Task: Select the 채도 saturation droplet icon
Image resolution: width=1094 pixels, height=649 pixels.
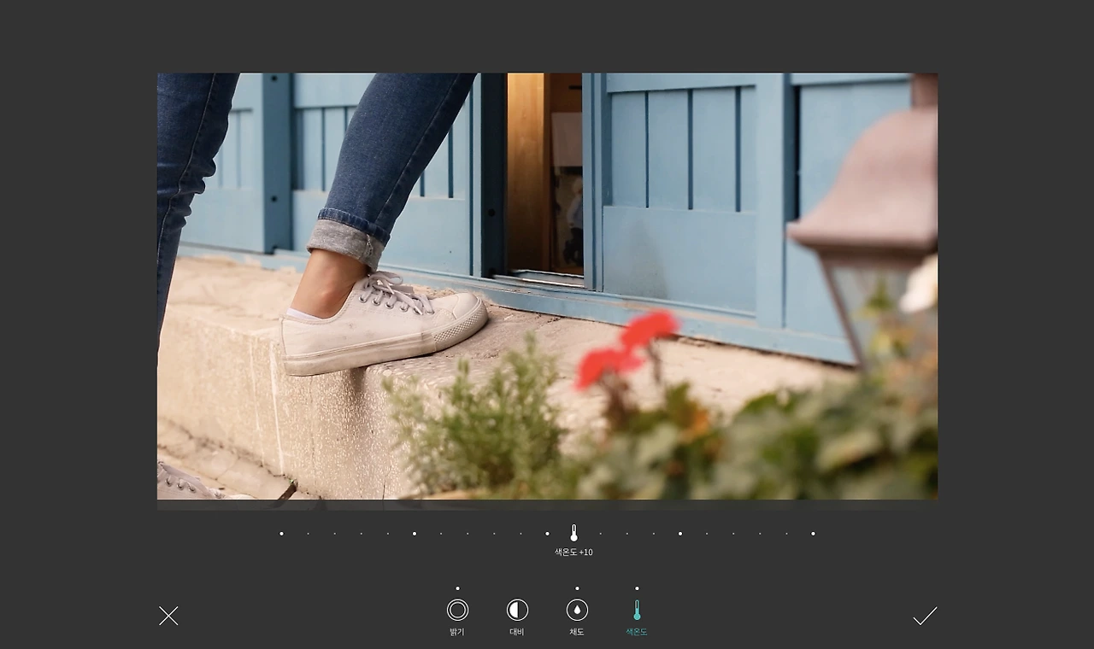Action: coord(577,610)
